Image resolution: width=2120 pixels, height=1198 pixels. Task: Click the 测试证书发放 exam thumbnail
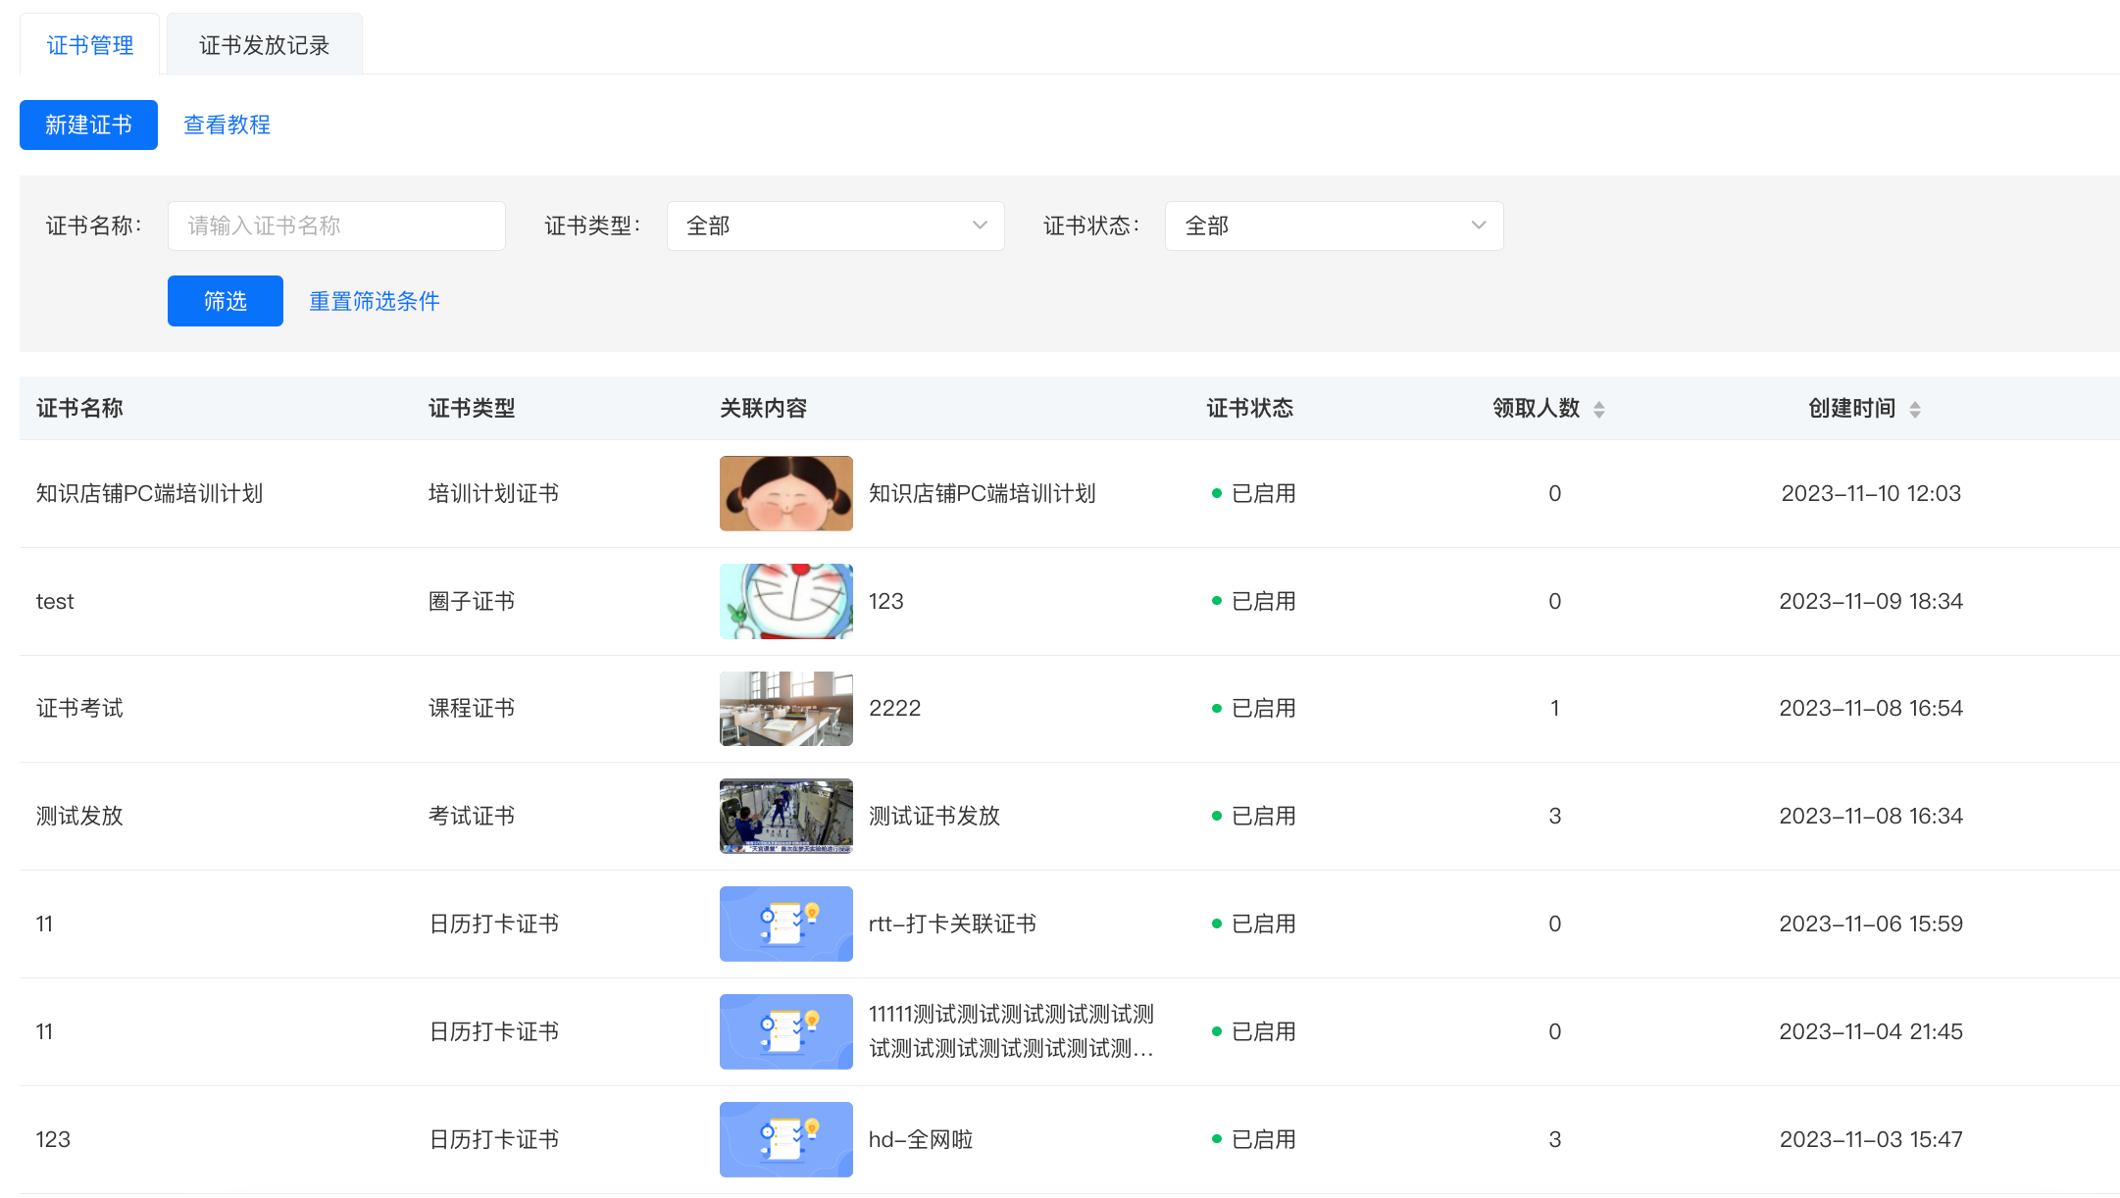tap(785, 816)
